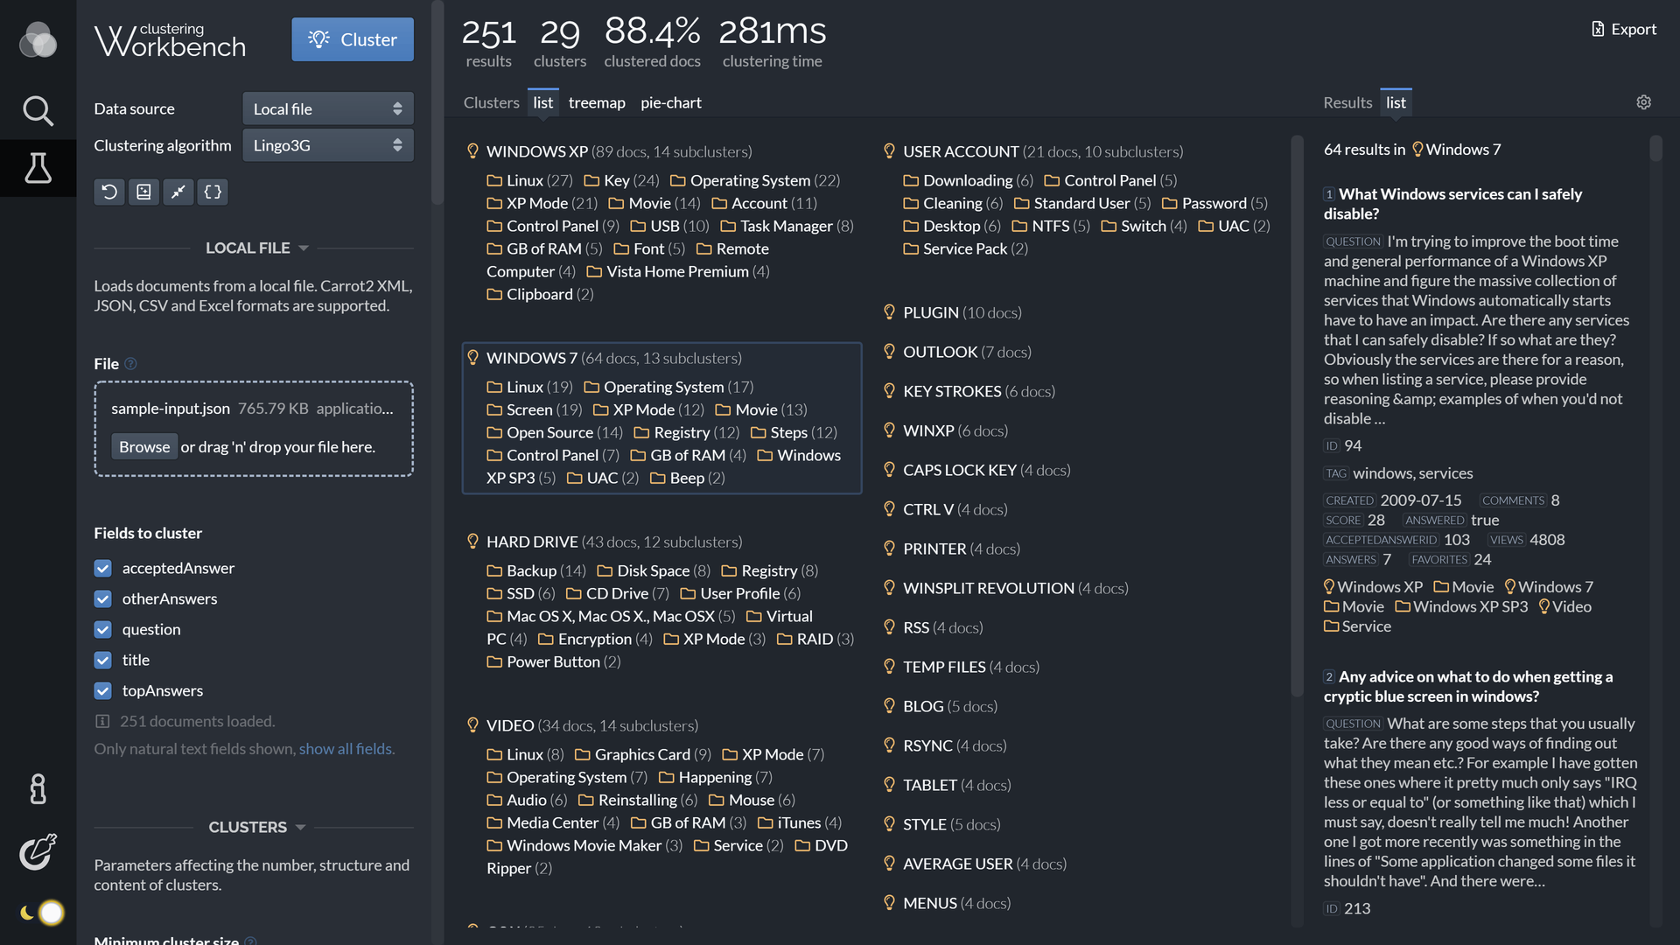Select the RSYNC (4 docs) cluster

pyautogui.click(x=955, y=745)
